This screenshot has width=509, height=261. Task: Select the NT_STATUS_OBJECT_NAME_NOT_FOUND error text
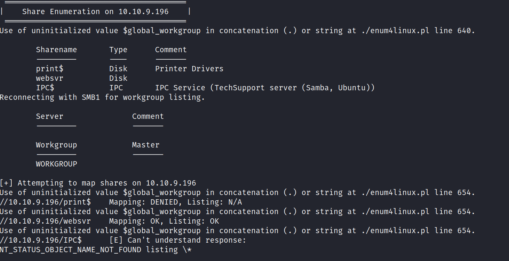(70, 250)
